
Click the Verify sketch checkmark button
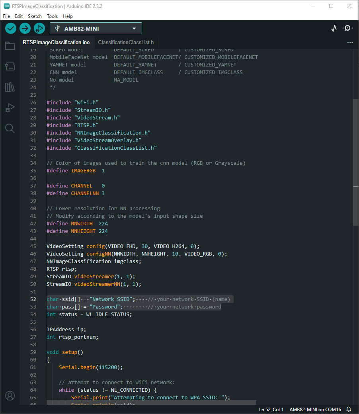point(11,28)
